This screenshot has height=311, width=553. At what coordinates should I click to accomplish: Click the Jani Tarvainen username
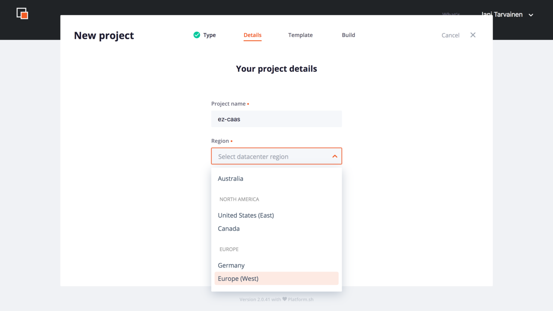point(502,15)
